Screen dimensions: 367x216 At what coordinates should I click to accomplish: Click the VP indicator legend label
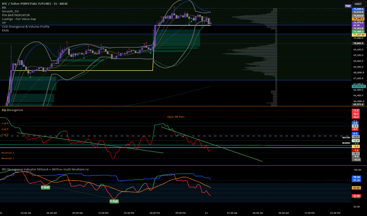[4, 23]
